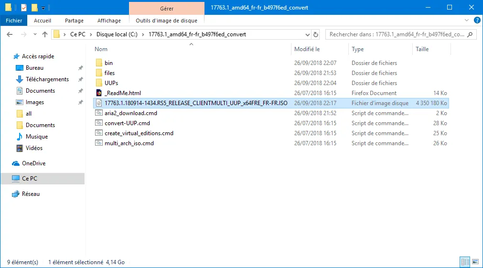The width and height of the screenshot is (483, 268).
Task: Click the 28 Ko size of convert-UUP.cmd
Action: [x=440, y=123]
